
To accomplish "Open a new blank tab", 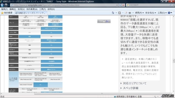I will click(49, 13).
